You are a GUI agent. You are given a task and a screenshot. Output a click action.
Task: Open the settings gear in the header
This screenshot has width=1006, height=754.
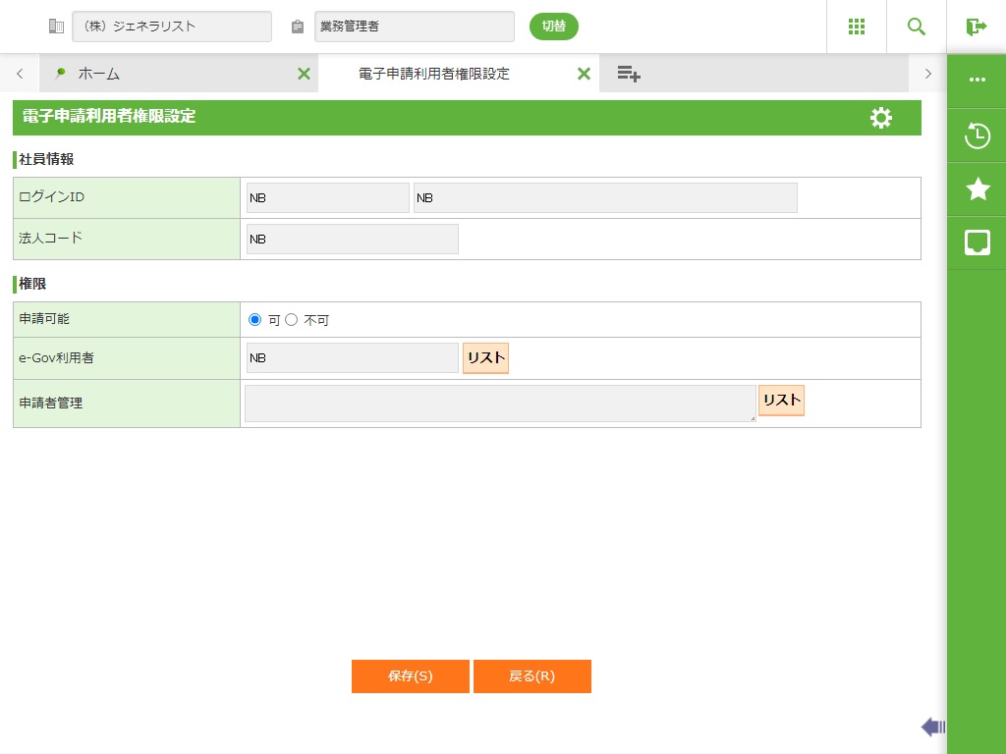881,118
